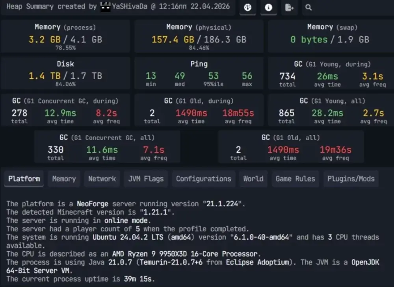Click the Disk widget title
Screen dimensions: 394x287
click(65, 64)
